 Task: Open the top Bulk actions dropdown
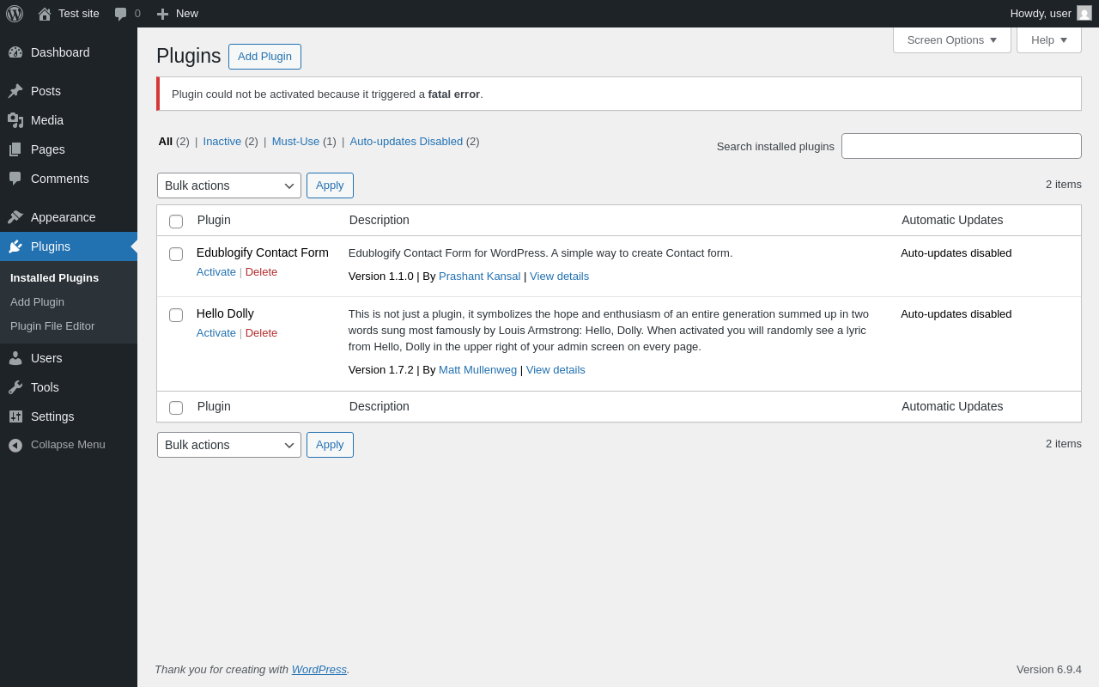(229, 185)
